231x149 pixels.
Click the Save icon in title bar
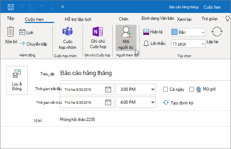pyautogui.click(x=11, y=6)
